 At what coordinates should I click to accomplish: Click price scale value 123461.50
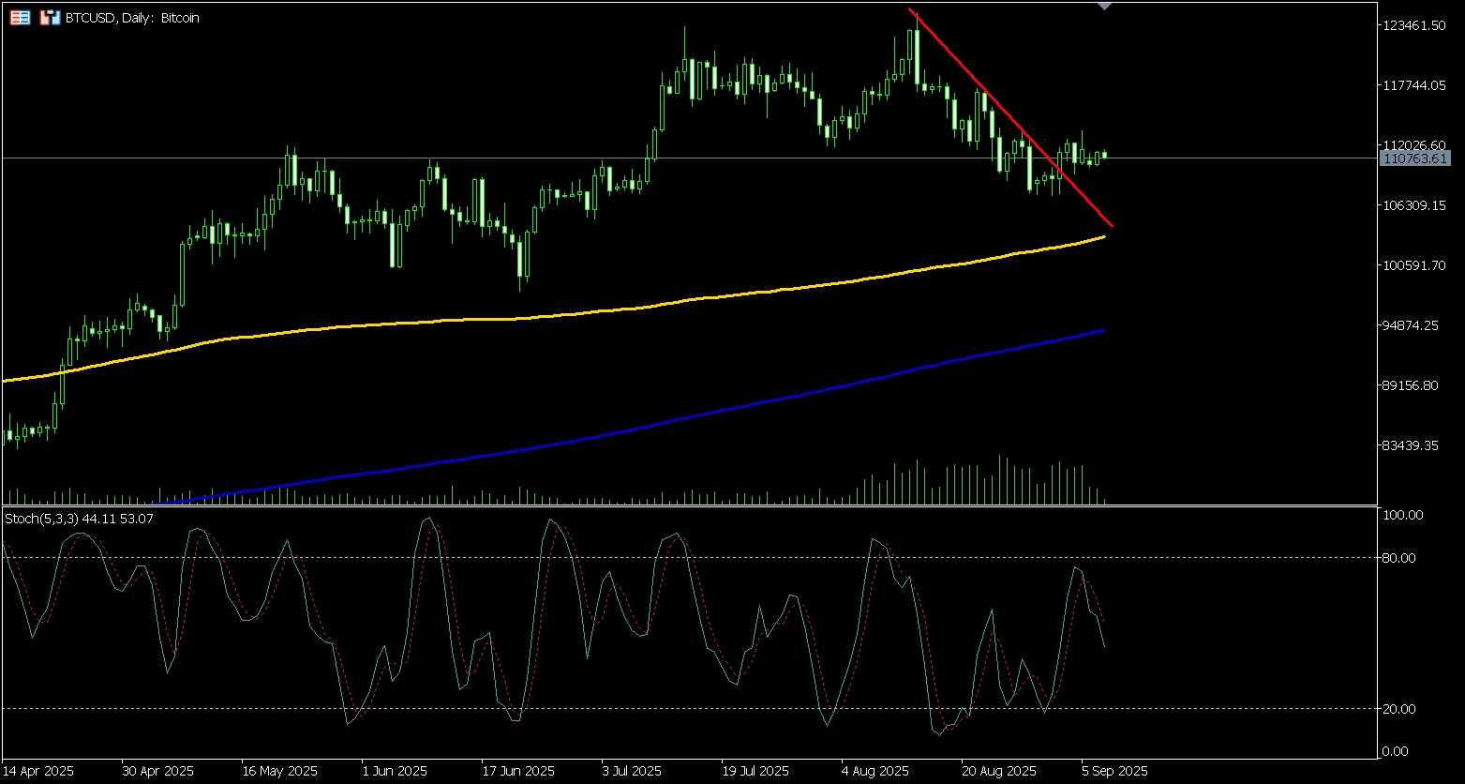point(1415,25)
